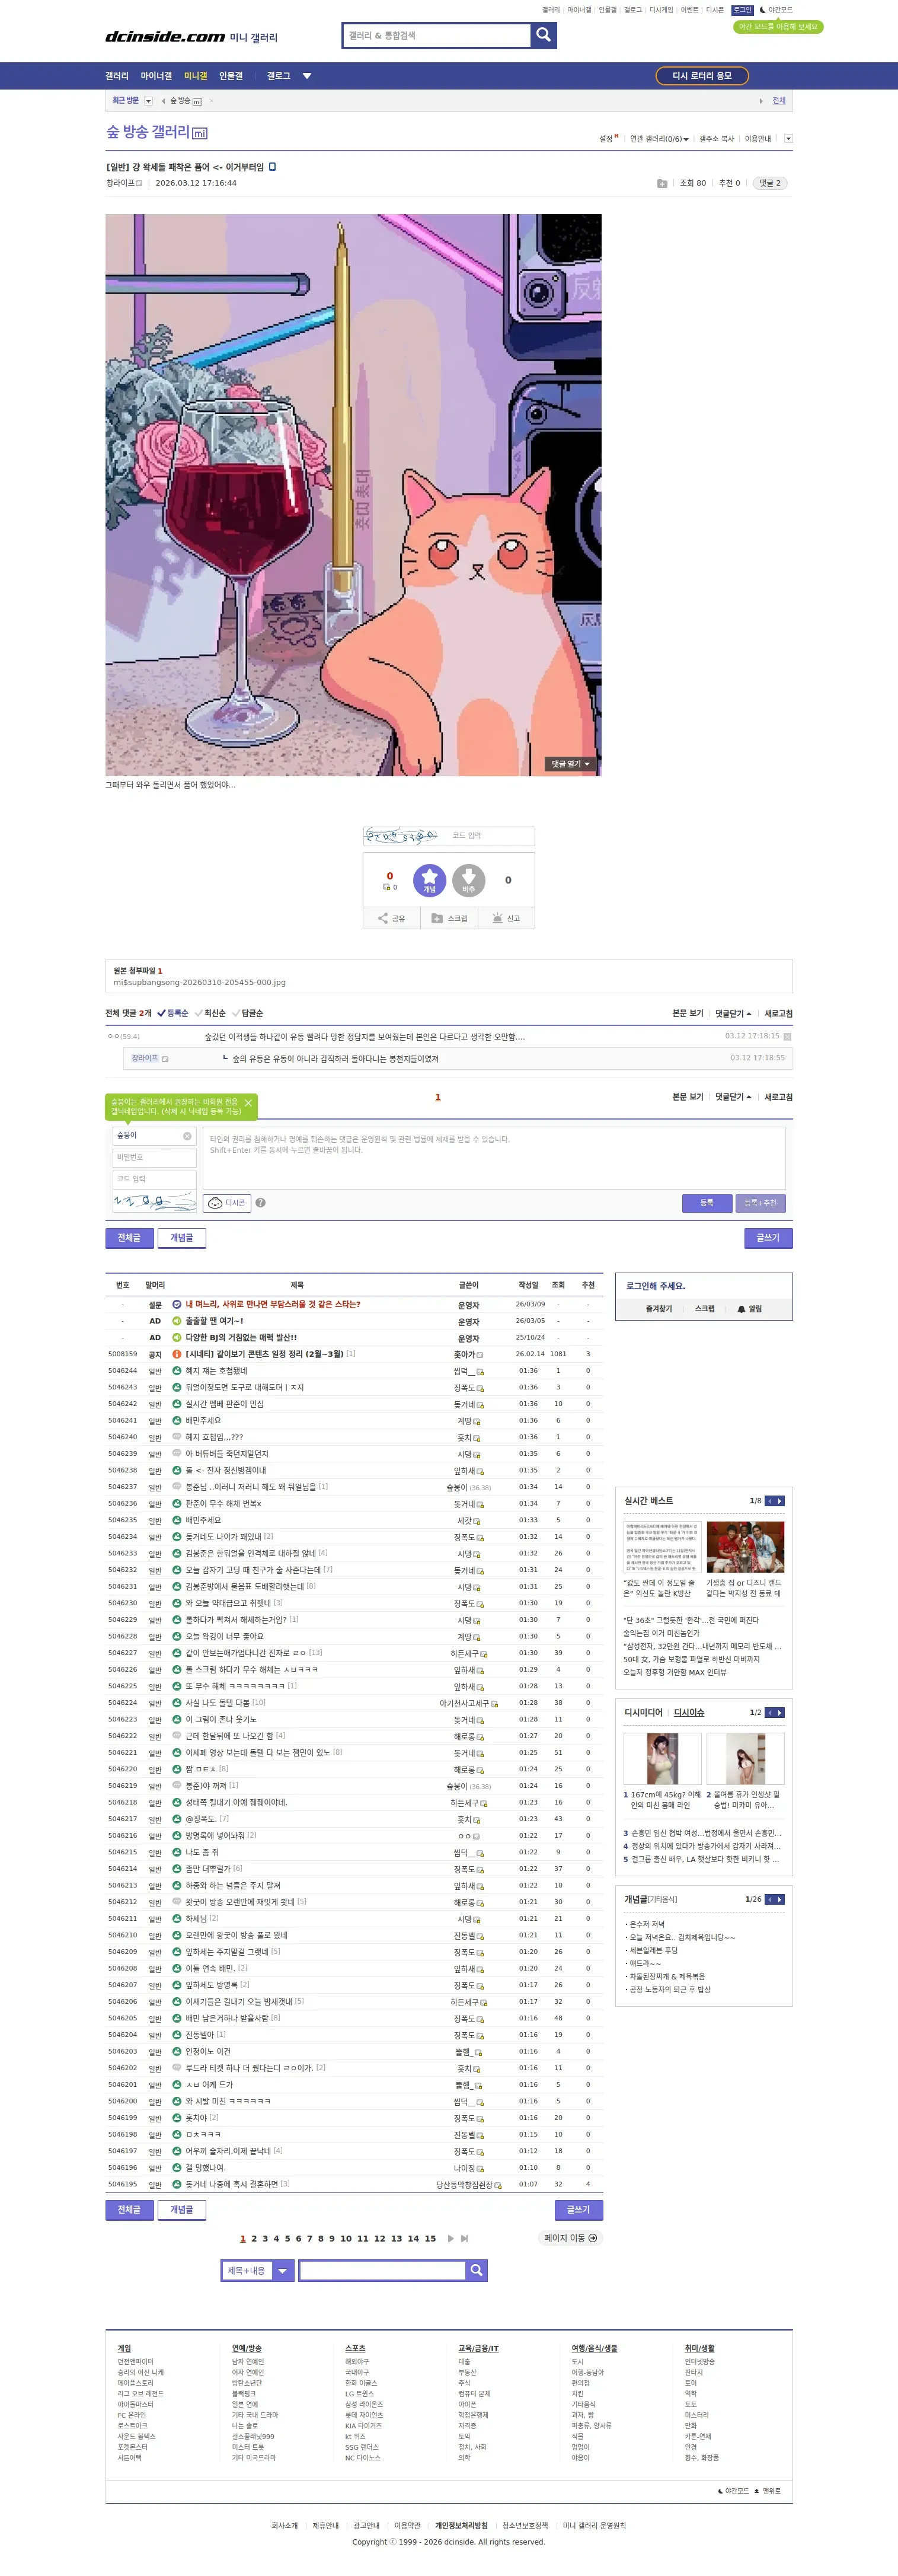898x2576 pixels.
Task: Click the search magnifier icon in the header
Action: 543,35
